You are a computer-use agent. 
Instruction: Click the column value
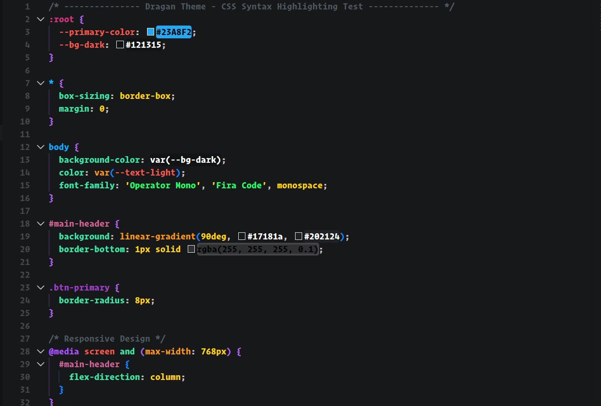pos(165,377)
